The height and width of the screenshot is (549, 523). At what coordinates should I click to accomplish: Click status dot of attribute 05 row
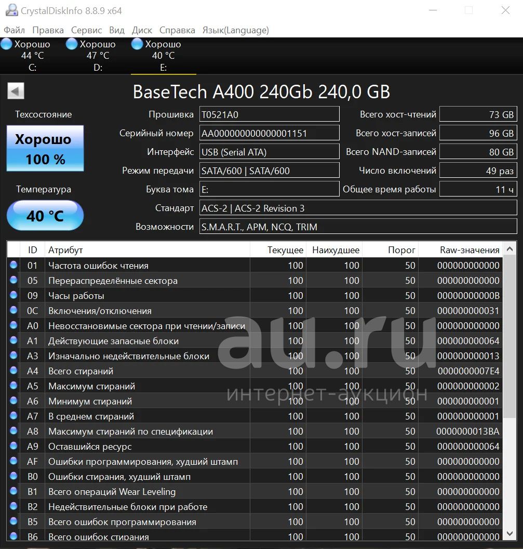[x=14, y=280]
